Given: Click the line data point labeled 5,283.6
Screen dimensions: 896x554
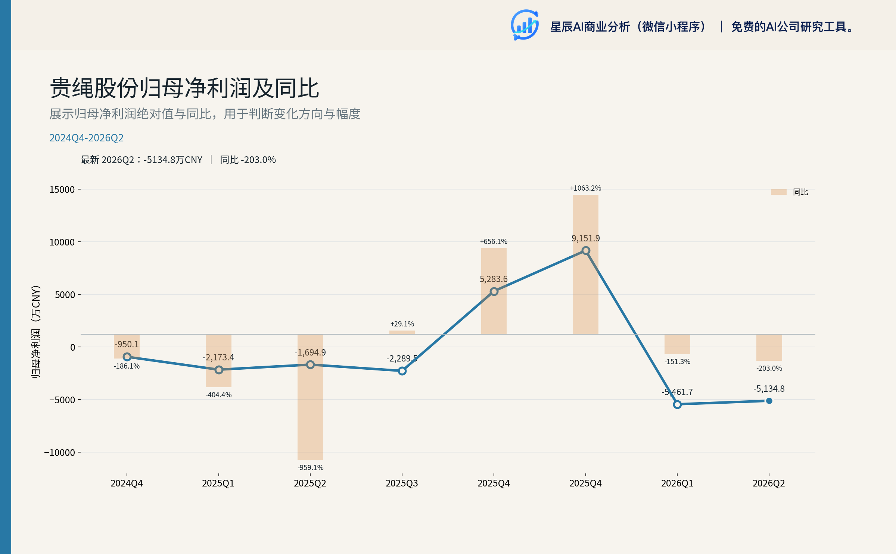Looking at the screenshot, I should pyautogui.click(x=494, y=291).
